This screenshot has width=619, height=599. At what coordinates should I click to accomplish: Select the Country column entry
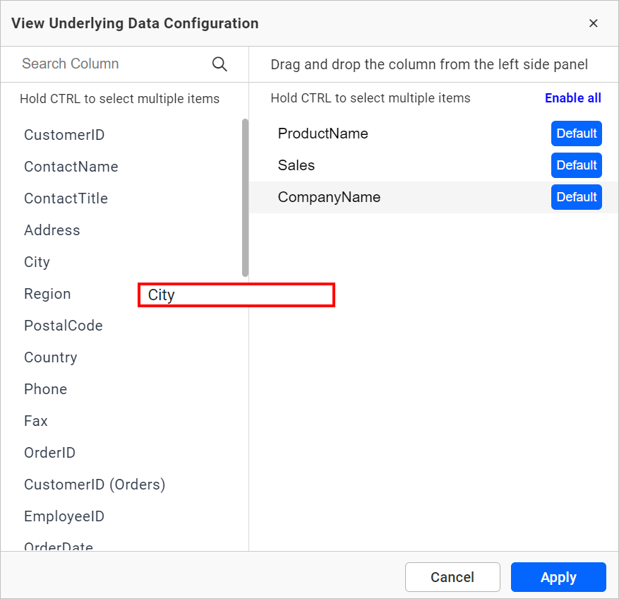(x=51, y=357)
